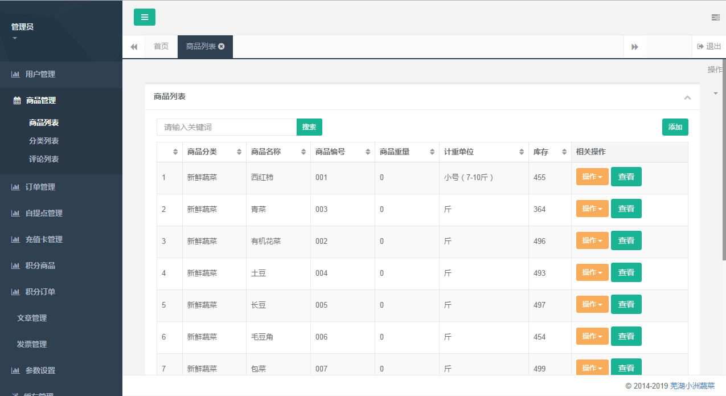Select 分类列表 in the sidebar submenu
Image resolution: width=726 pixels, height=396 pixels.
44,141
